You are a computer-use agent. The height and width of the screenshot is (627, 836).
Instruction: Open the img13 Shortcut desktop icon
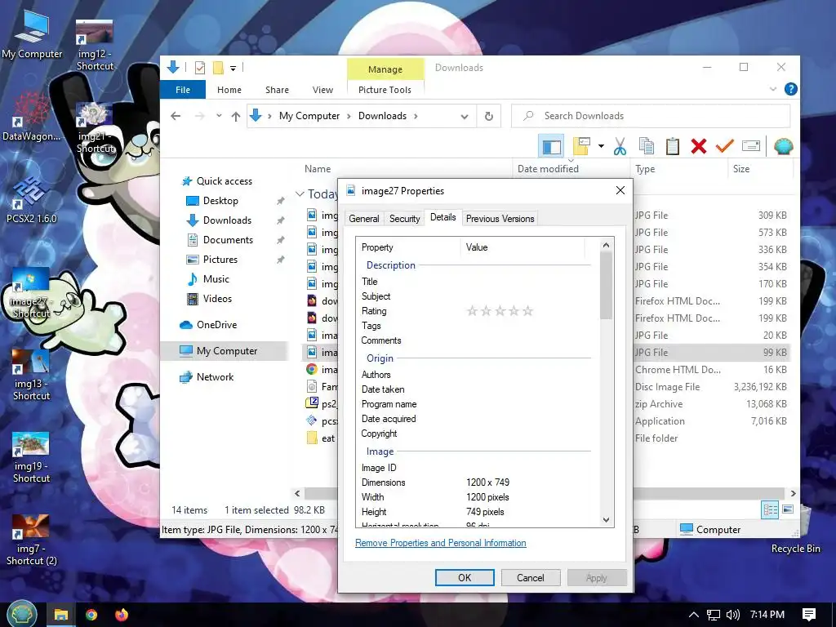(32, 376)
